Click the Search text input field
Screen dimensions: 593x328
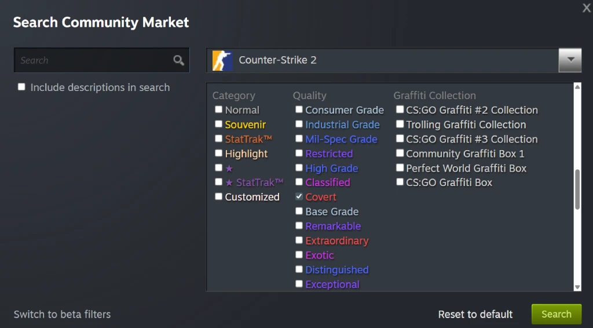101,60
